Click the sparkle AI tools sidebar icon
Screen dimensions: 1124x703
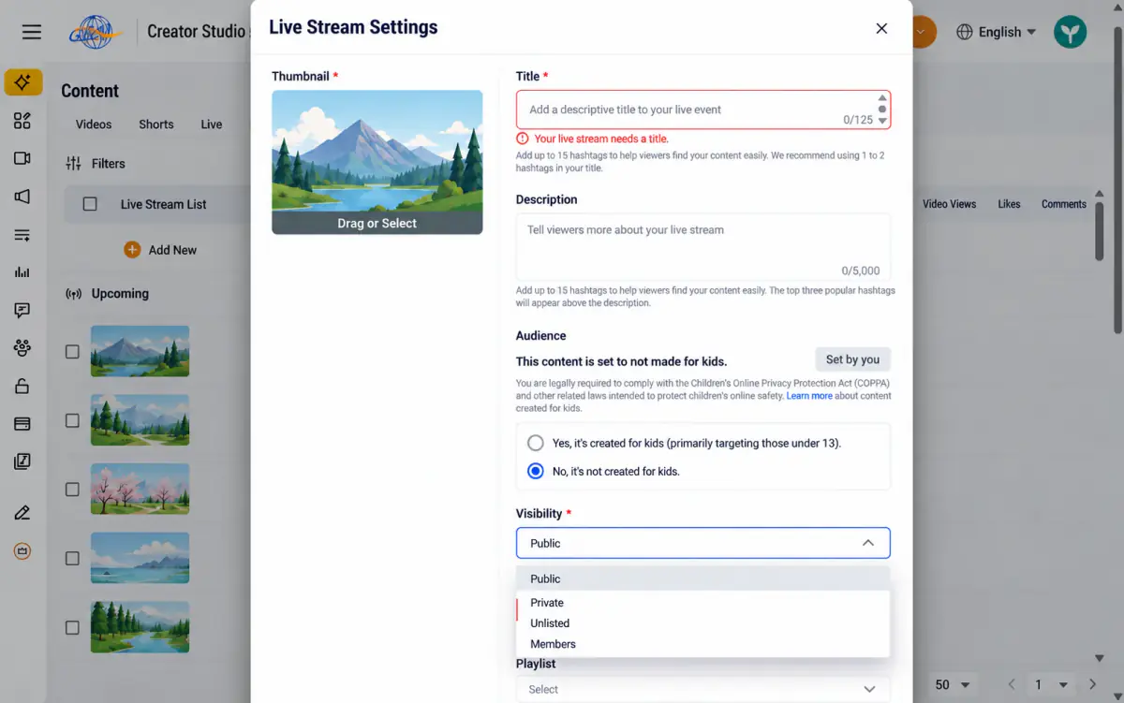23,82
